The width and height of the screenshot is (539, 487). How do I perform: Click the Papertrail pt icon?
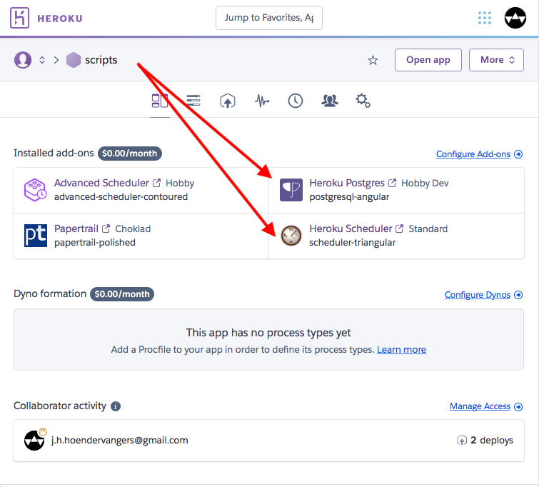tap(36, 236)
